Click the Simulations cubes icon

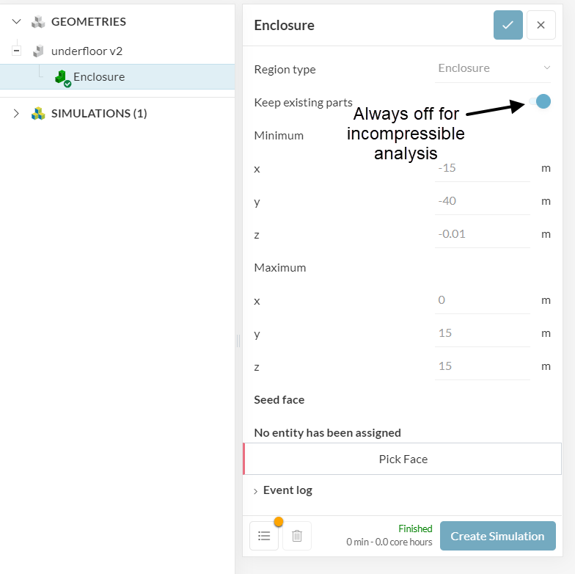(38, 114)
